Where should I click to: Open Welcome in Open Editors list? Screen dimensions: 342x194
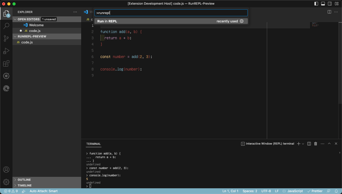tap(47, 25)
